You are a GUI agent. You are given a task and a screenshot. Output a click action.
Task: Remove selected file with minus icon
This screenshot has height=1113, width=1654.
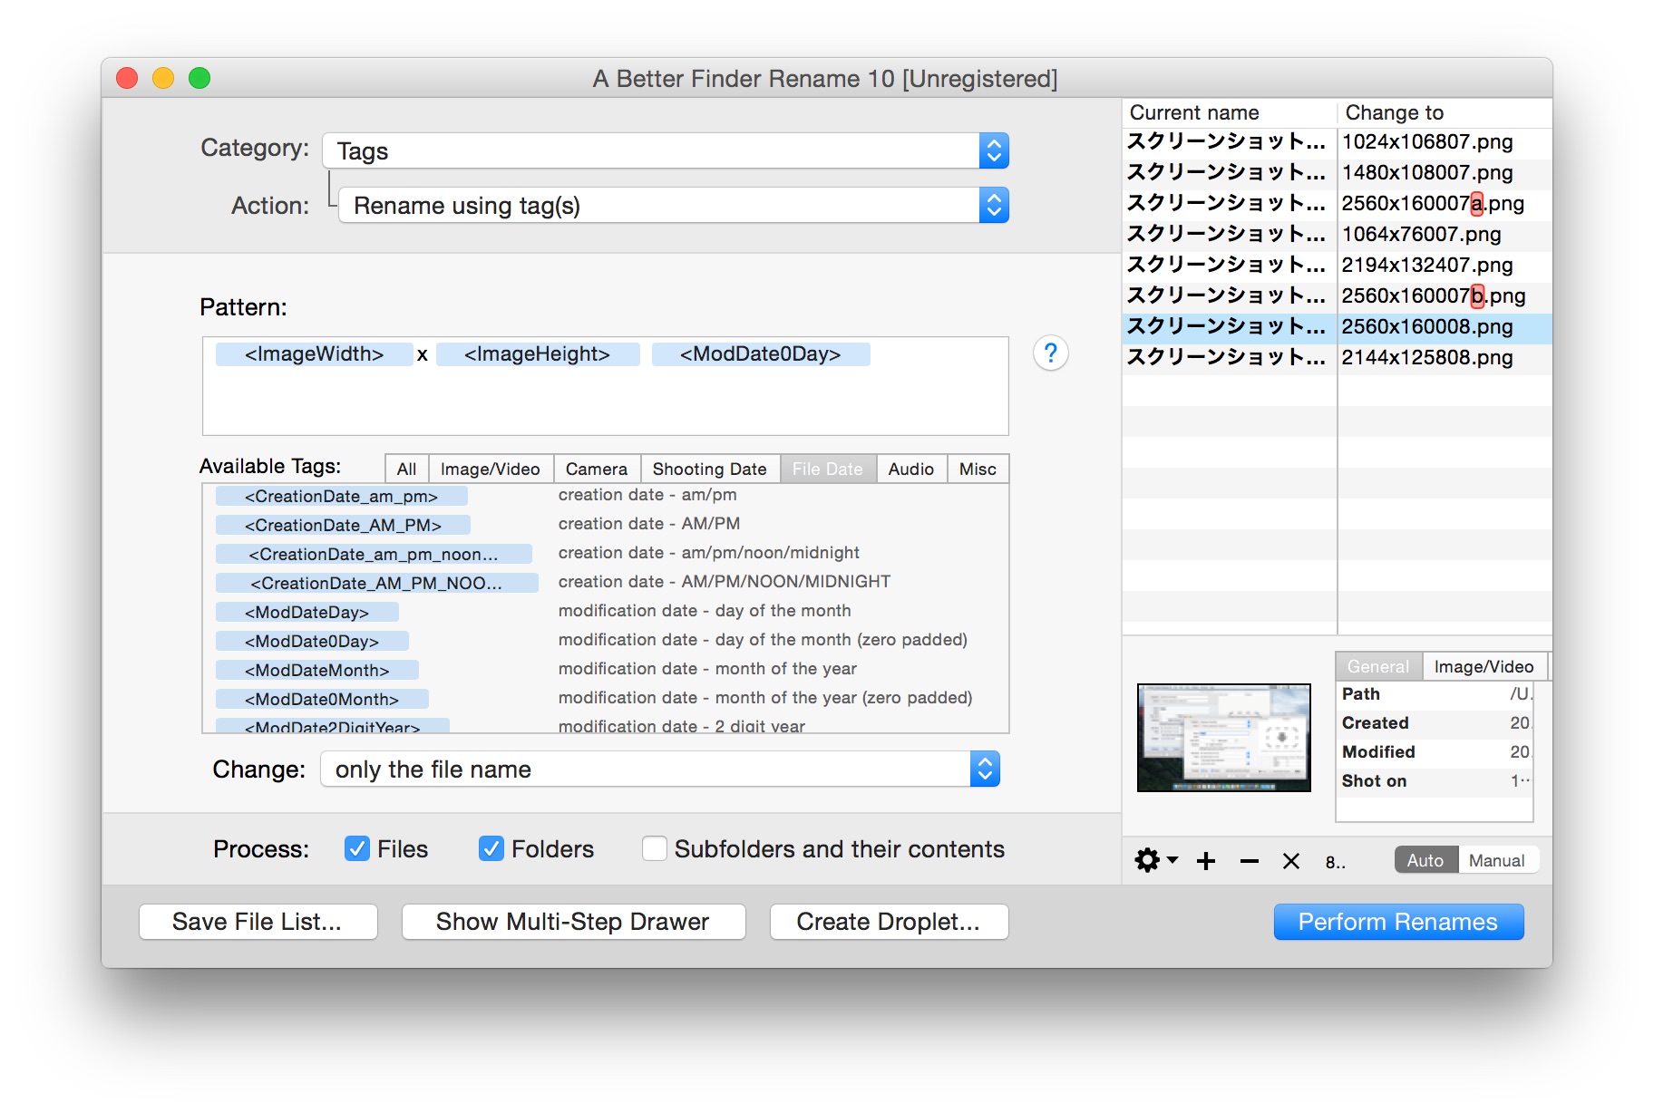click(x=1249, y=861)
